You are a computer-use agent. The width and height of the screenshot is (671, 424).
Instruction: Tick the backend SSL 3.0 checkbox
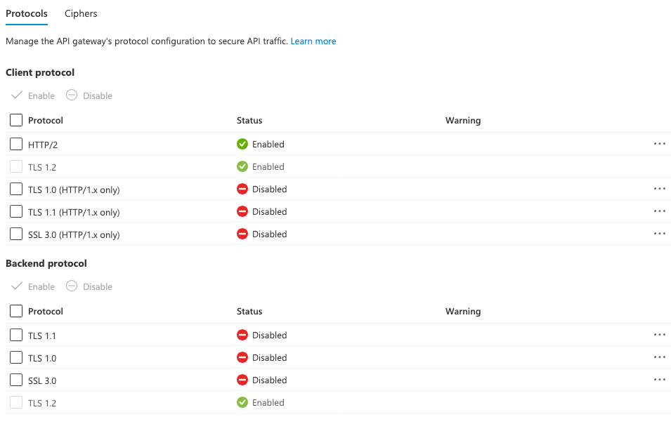[x=16, y=380]
